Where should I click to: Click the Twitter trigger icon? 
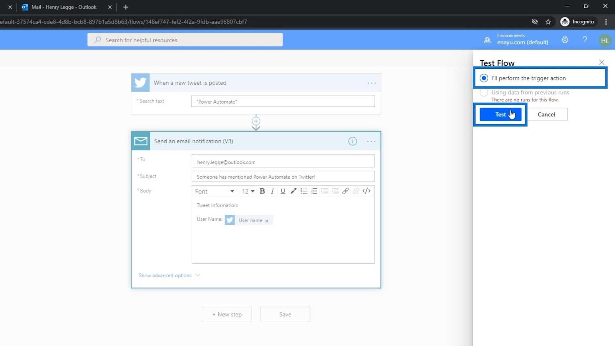point(140,83)
